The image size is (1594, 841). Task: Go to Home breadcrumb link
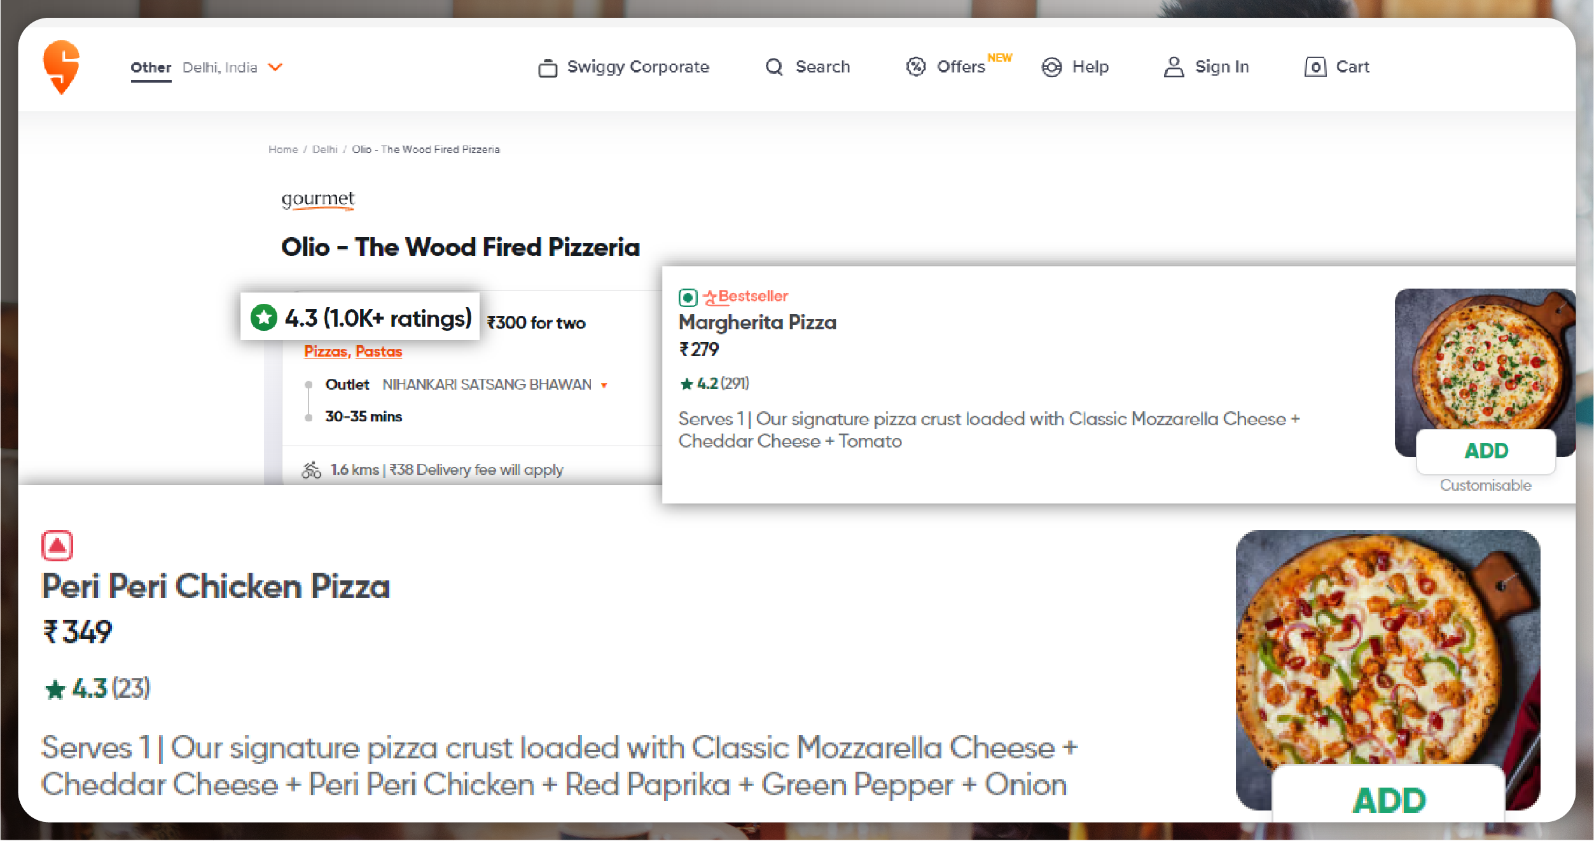click(283, 149)
